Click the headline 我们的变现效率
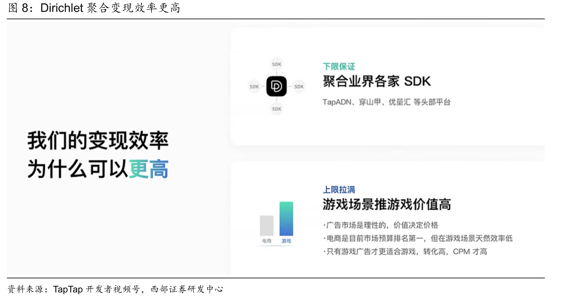 click(98, 140)
